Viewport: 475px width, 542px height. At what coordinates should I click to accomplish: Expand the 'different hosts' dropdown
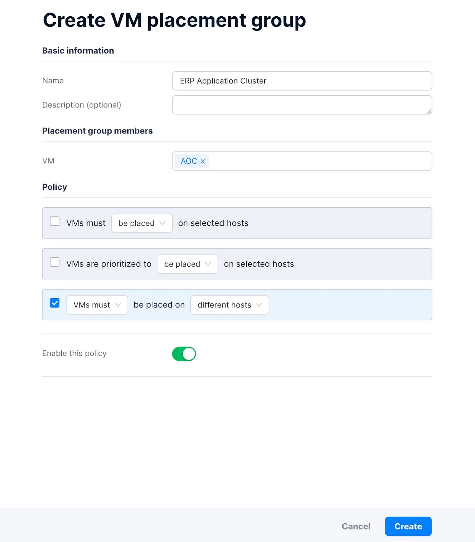coord(230,305)
